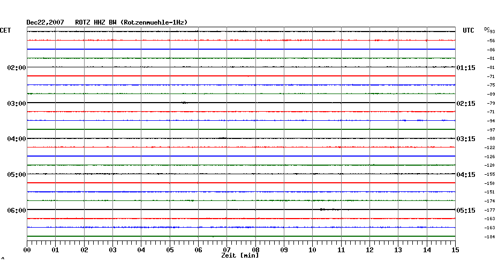
Task: Click DC offset value -126
Action: (x=490, y=157)
